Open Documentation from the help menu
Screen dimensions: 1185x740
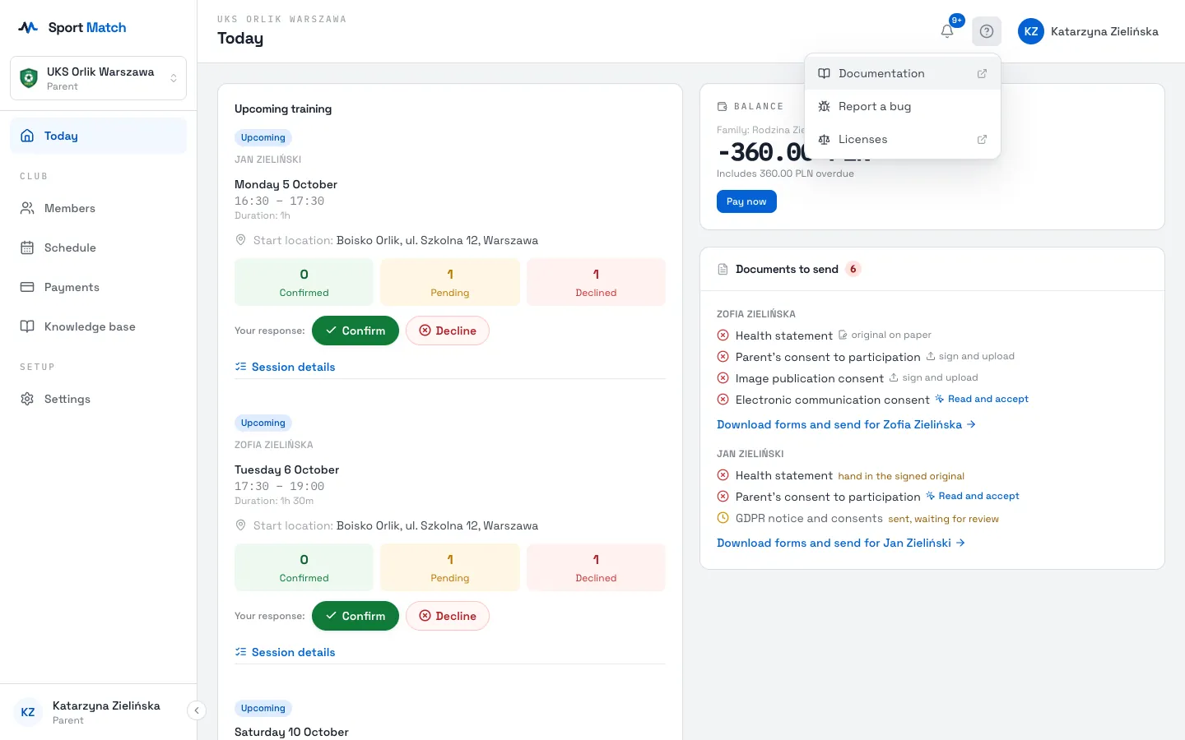(903, 73)
